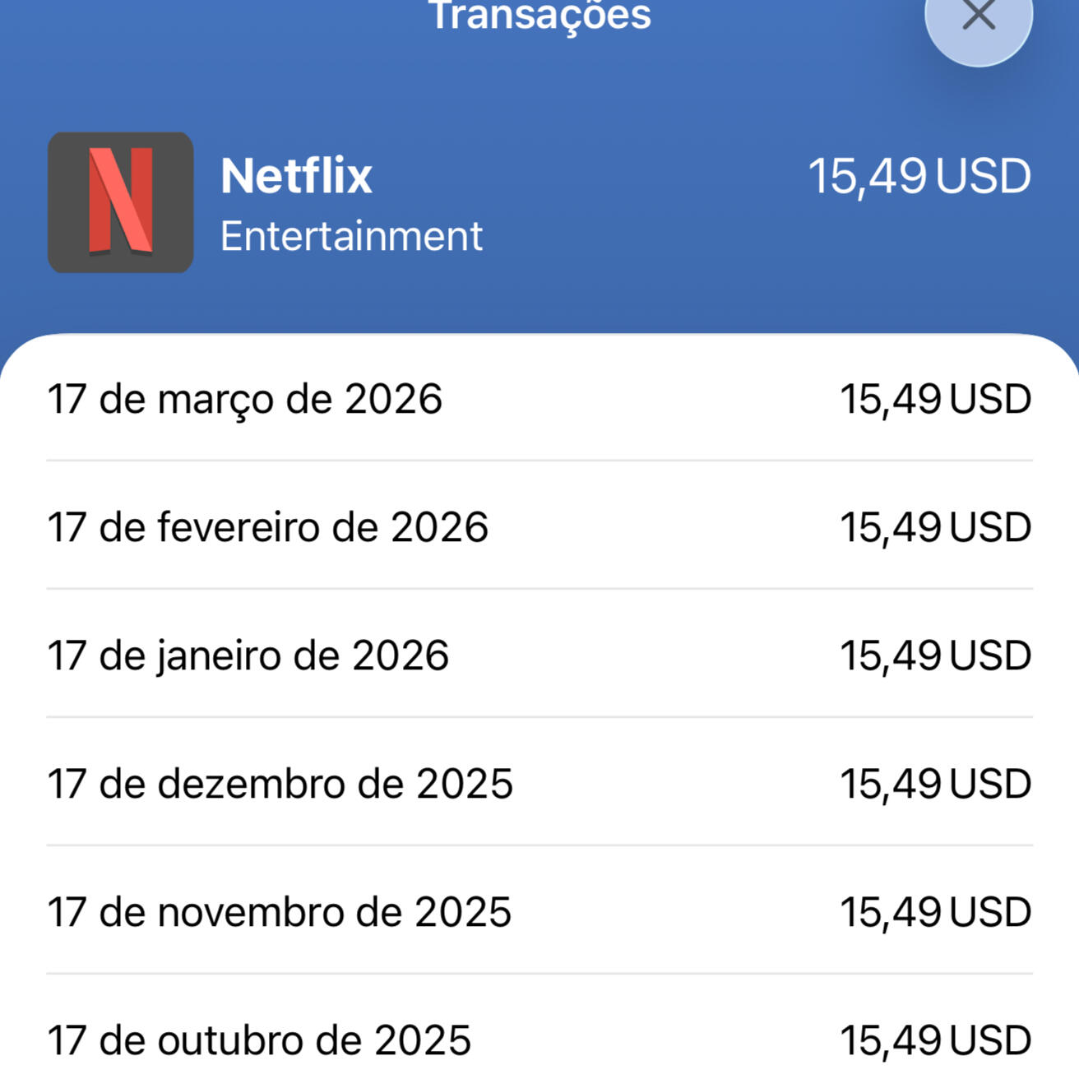This screenshot has height=1079, width=1079.
Task: Tap the amount for the janeiro 2026 charge
Action: click(935, 655)
